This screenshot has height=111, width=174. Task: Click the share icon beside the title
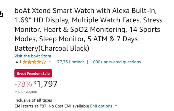[x=1, y=14]
